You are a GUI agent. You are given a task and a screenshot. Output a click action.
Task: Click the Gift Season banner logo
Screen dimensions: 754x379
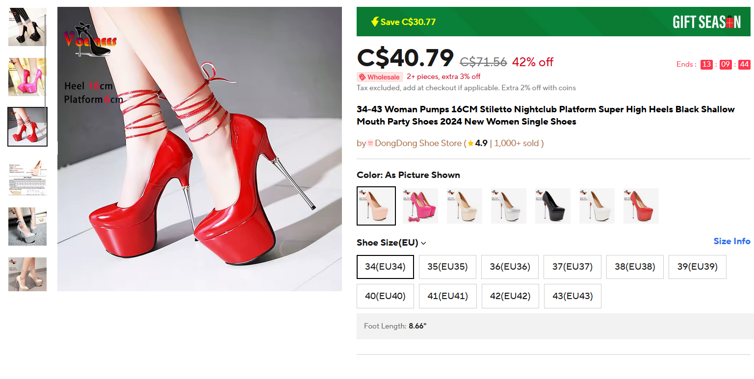tap(706, 22)
